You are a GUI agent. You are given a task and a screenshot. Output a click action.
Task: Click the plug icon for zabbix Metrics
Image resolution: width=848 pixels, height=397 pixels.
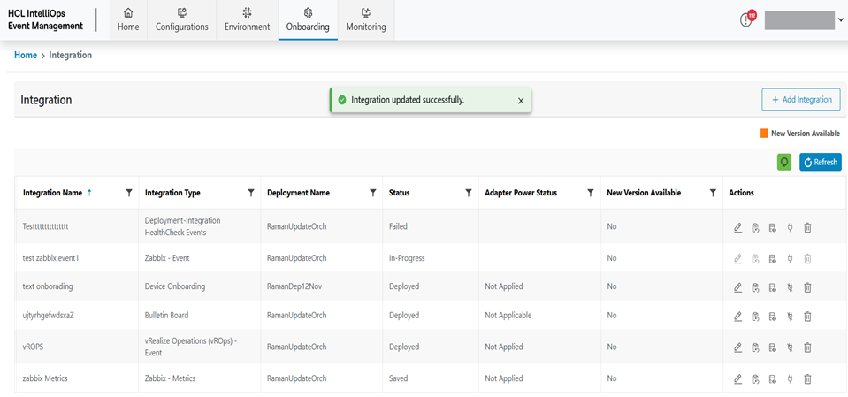click(790, 378)
